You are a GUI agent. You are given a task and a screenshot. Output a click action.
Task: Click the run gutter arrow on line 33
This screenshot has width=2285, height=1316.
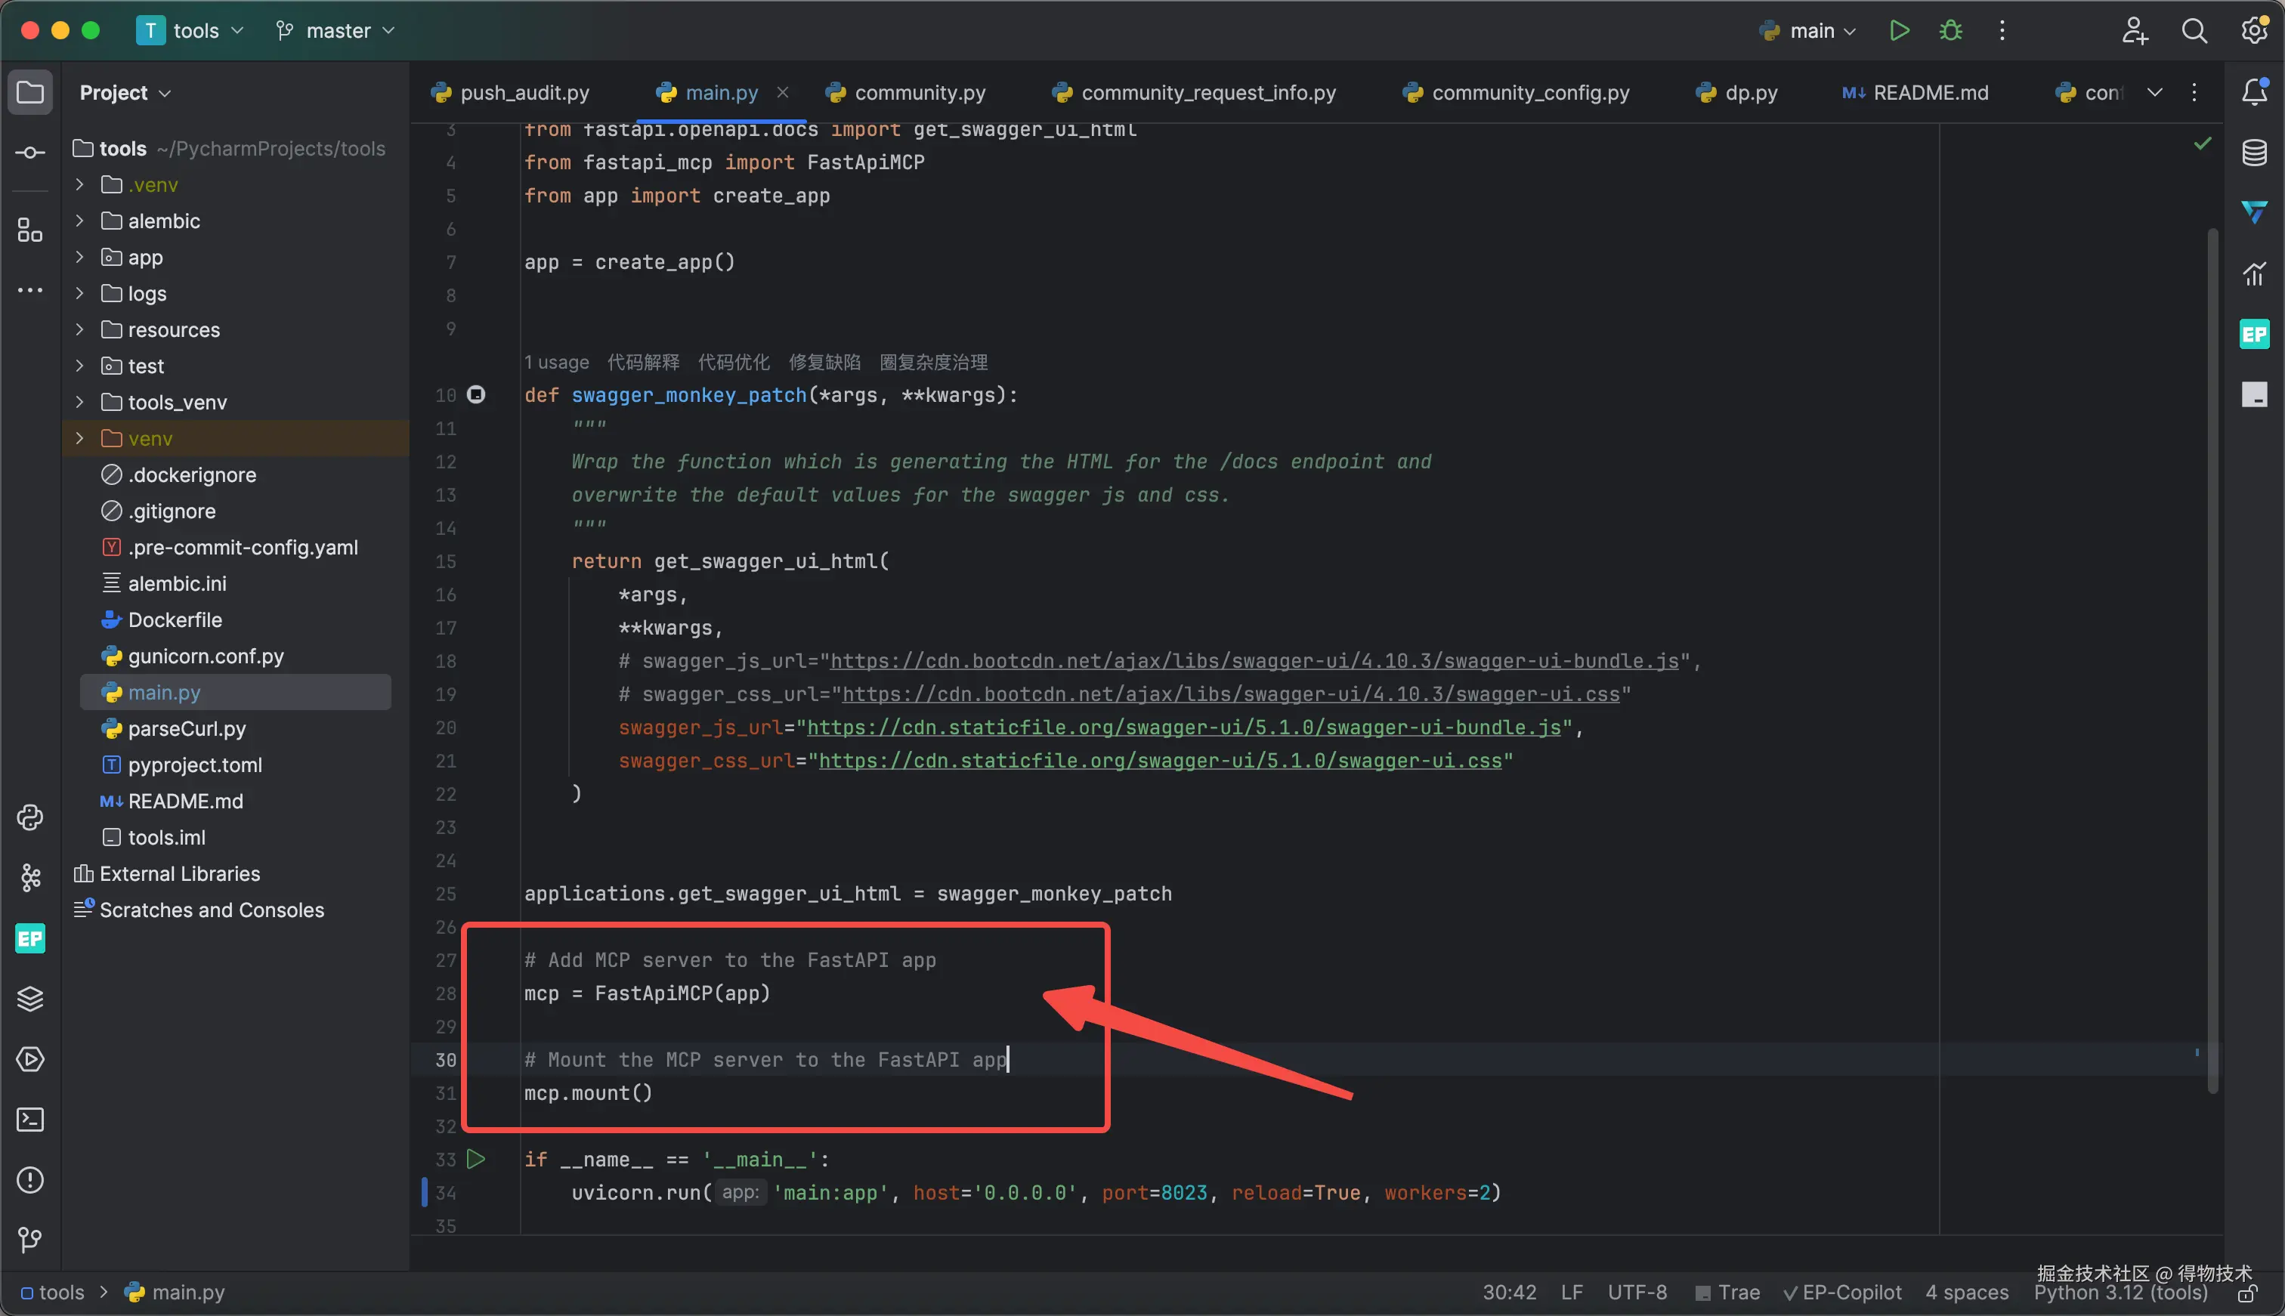coord(476,1159)
